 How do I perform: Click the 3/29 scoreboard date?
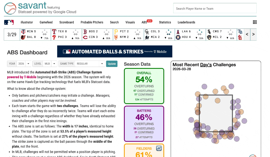[x=12, y=34]
